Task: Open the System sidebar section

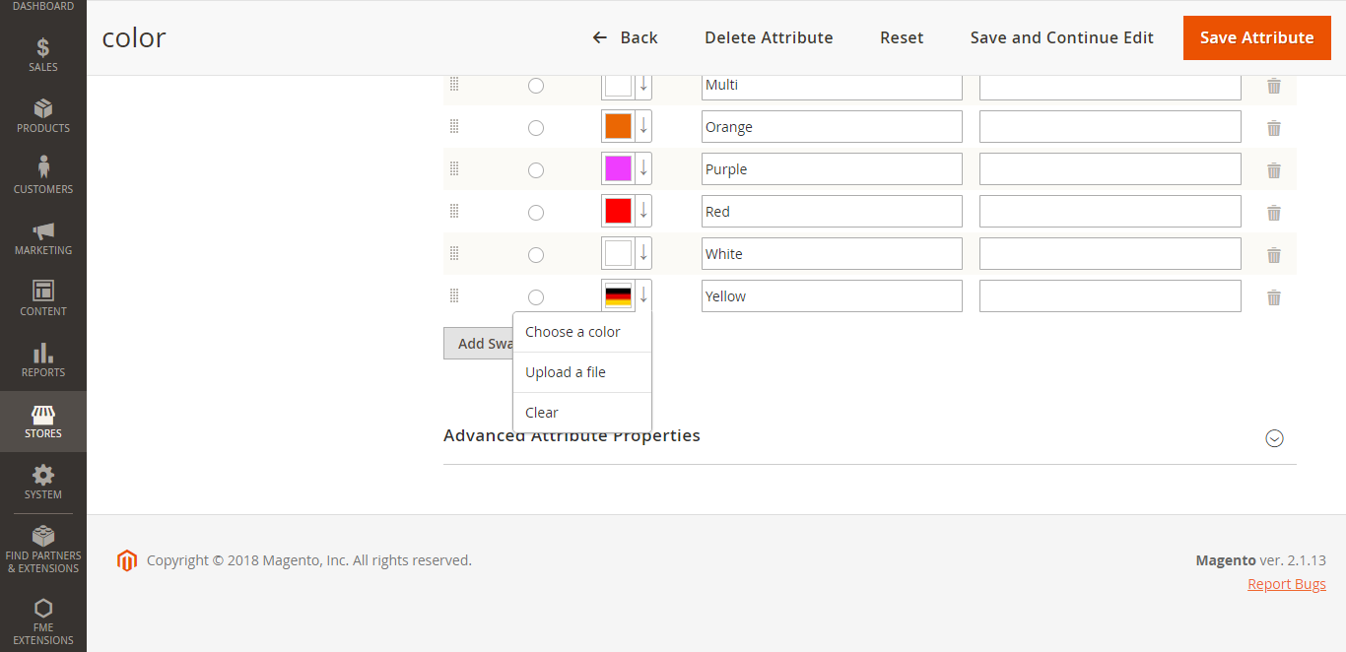Action: tap(43, 483)
